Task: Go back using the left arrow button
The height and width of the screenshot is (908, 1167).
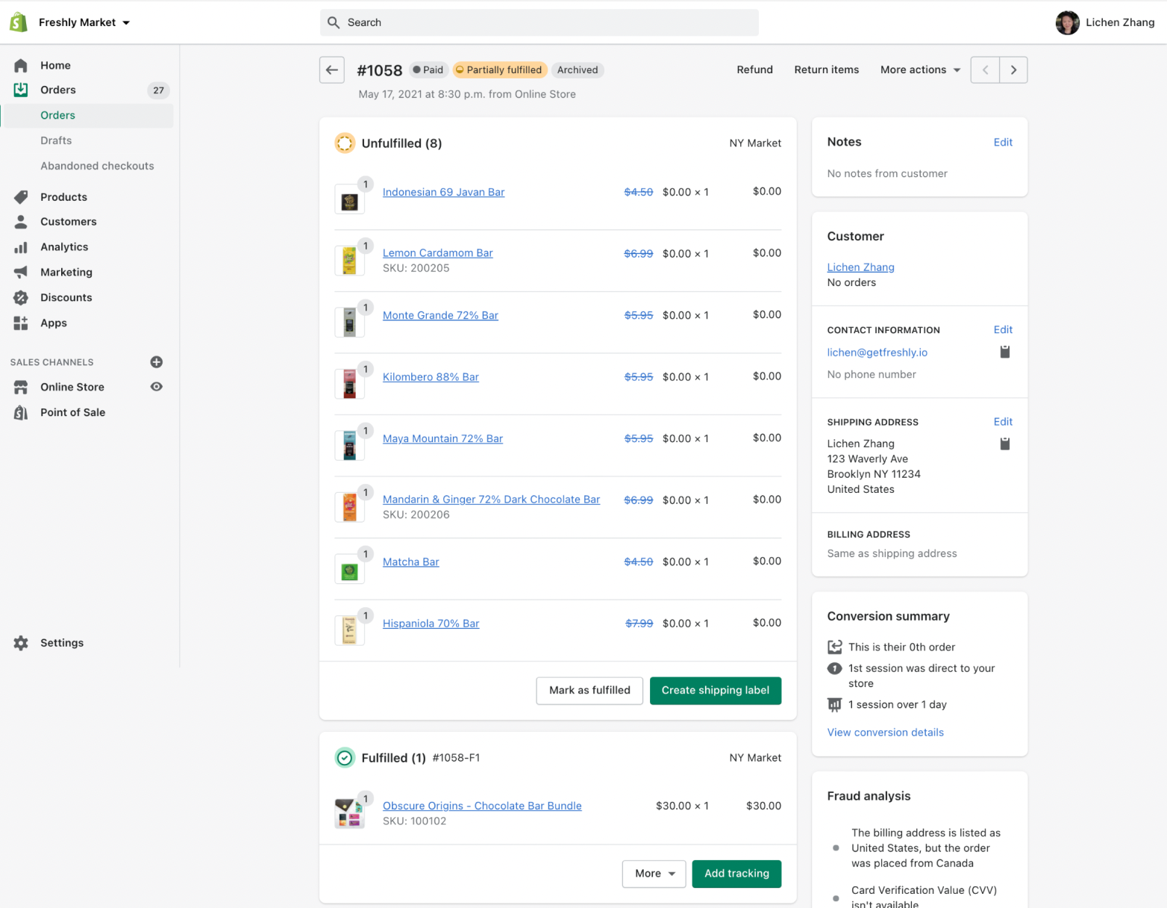Action: tap(332, 70)
